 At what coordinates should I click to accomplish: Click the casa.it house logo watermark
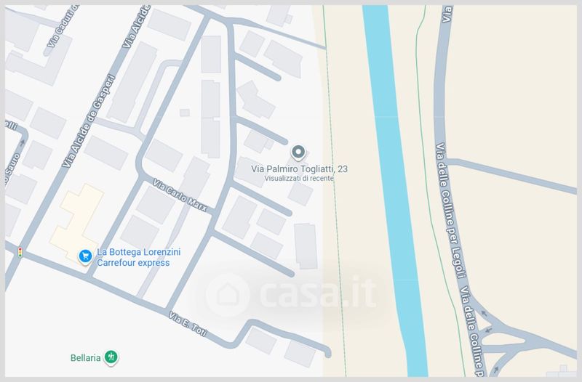point(226,294)
